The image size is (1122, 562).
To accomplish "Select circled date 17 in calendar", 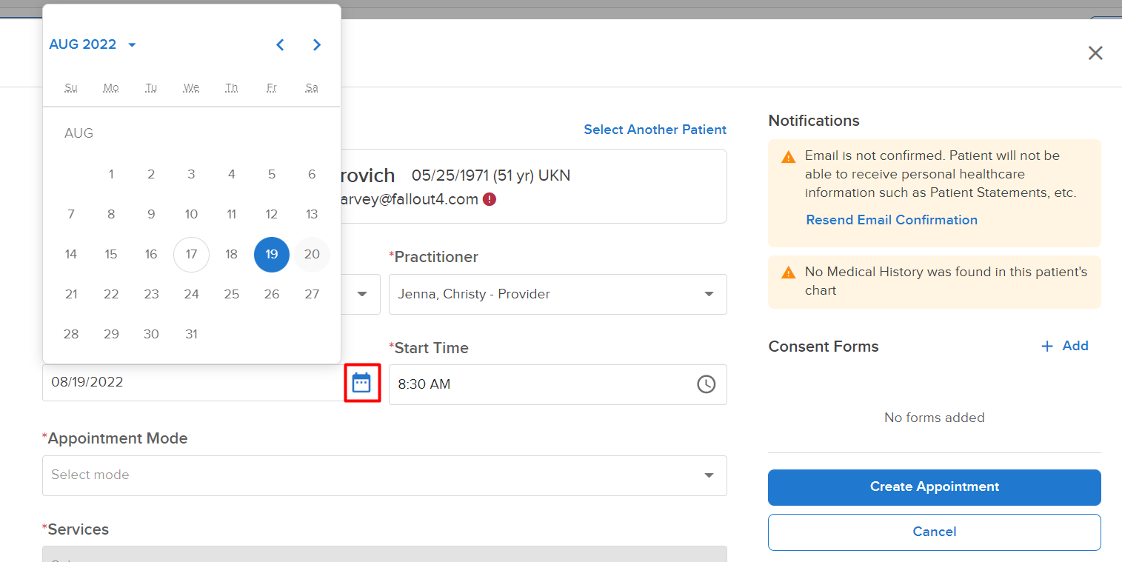I will point(191,255).
